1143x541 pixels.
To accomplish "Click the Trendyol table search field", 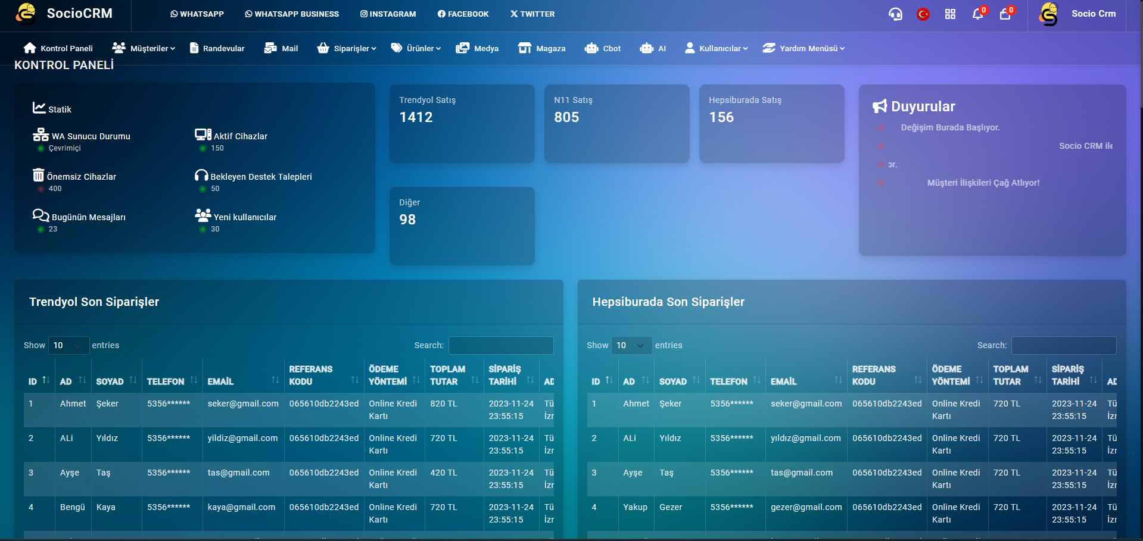I will click(x=501, y=345).
